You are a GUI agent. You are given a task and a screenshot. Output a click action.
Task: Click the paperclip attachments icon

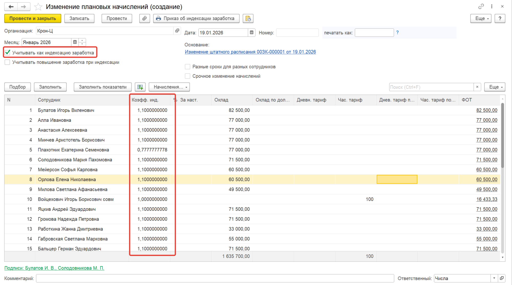[x=144, y=18]
